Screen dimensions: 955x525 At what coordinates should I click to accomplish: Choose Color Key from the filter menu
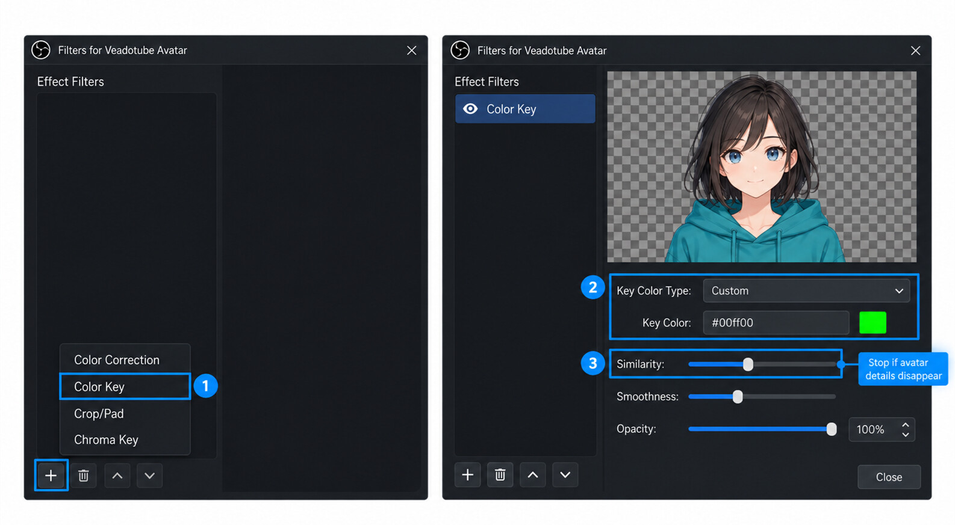(125, 387)
